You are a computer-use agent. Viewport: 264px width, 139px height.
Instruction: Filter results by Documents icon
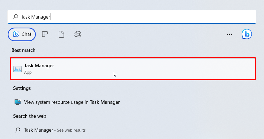62,34
